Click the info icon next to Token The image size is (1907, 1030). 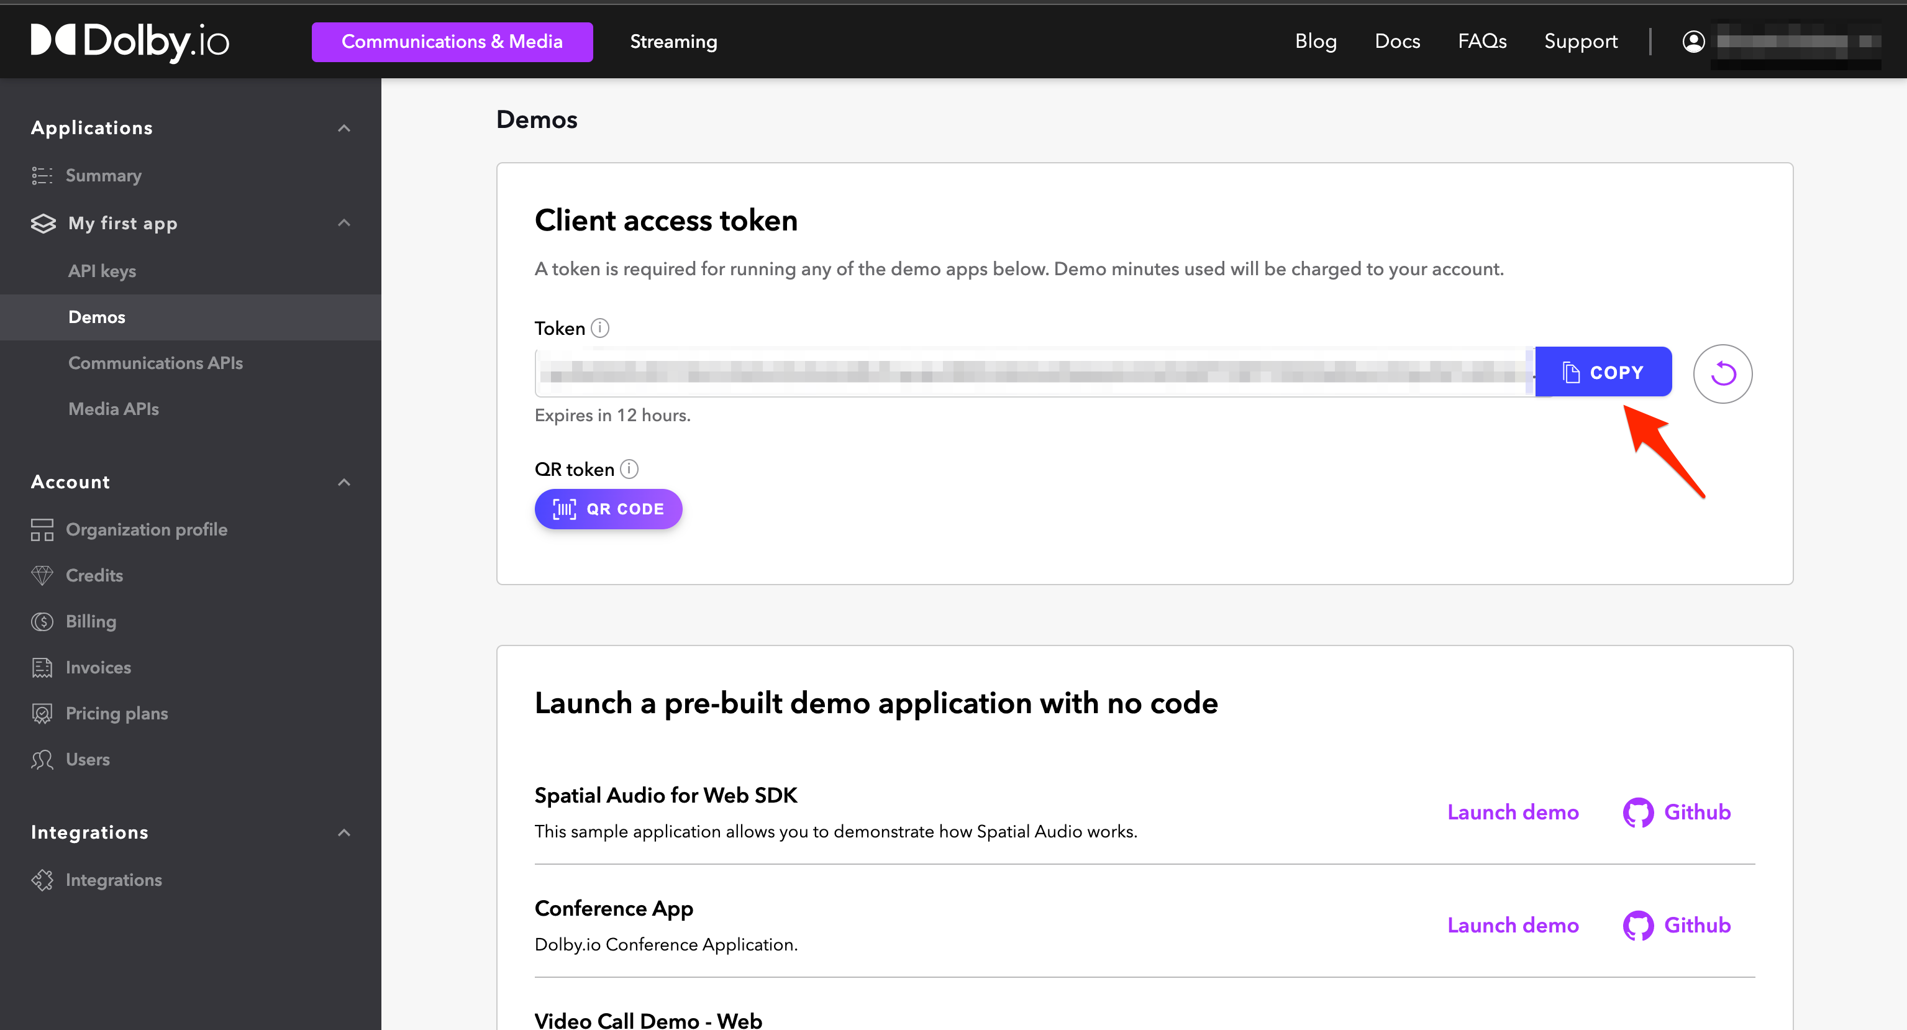click(x=599, y=328)
